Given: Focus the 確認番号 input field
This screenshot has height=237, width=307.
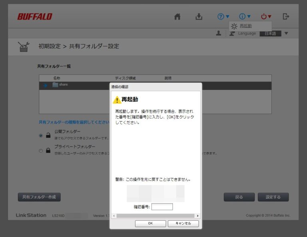Looking at the screenshot, I should pyautogui.click(x=162, y=207).
